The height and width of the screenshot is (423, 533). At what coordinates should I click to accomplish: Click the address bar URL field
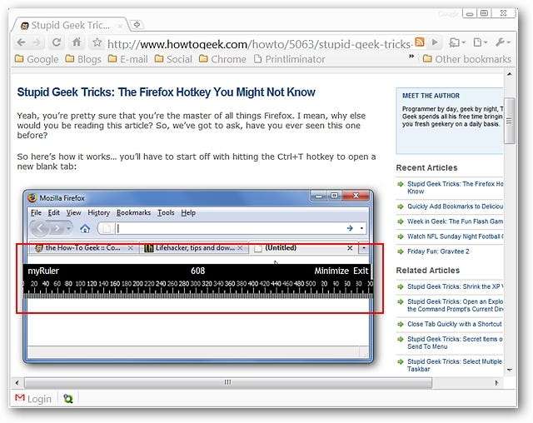(x=258, y=42)
